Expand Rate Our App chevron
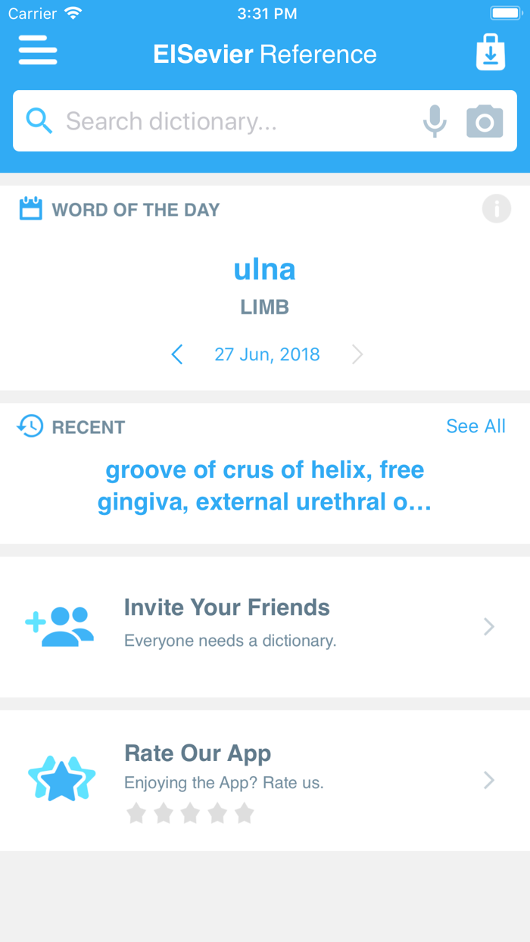 point(489,780)
